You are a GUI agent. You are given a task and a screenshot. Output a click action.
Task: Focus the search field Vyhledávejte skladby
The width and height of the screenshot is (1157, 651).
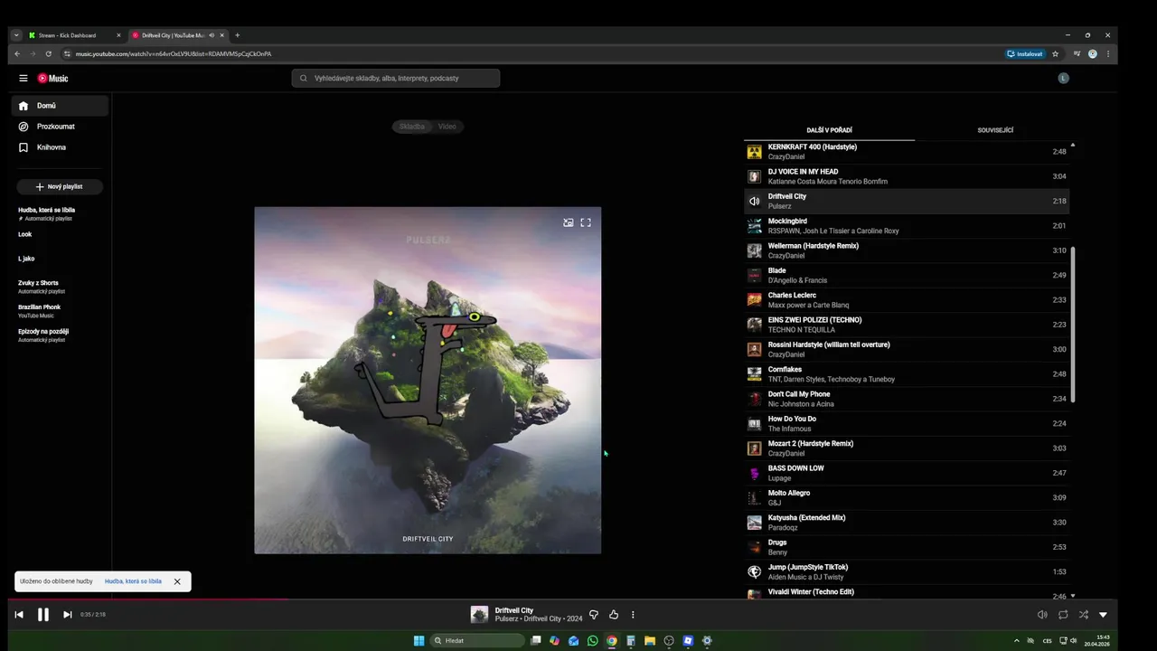396,79
